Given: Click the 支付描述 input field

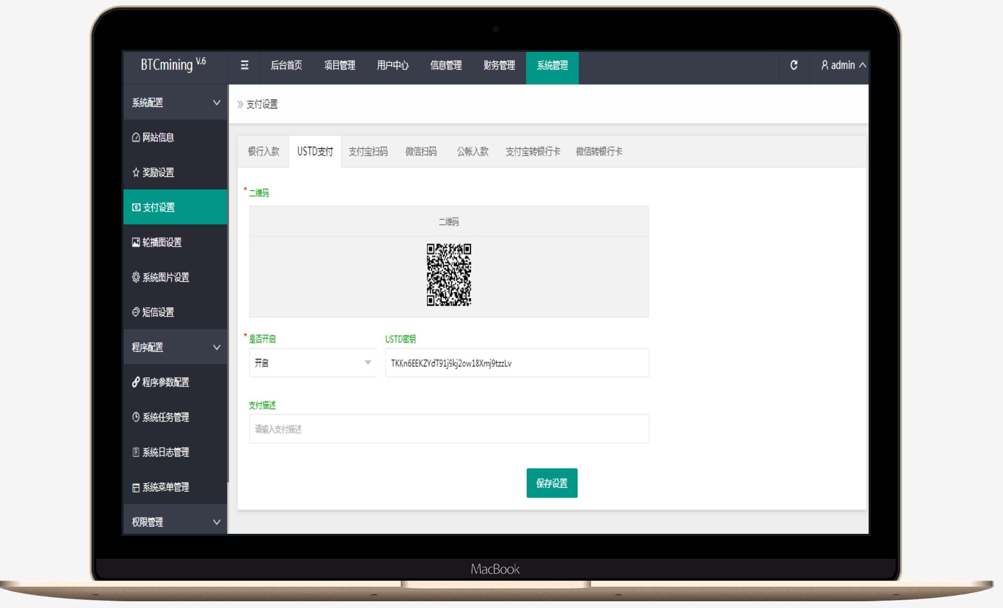Looking at the screenshot, I should (449, 429).
